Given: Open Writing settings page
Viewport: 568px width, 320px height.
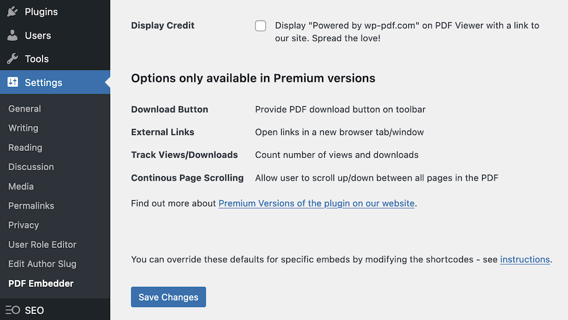Looking at the screenshot, I should 23,128.
